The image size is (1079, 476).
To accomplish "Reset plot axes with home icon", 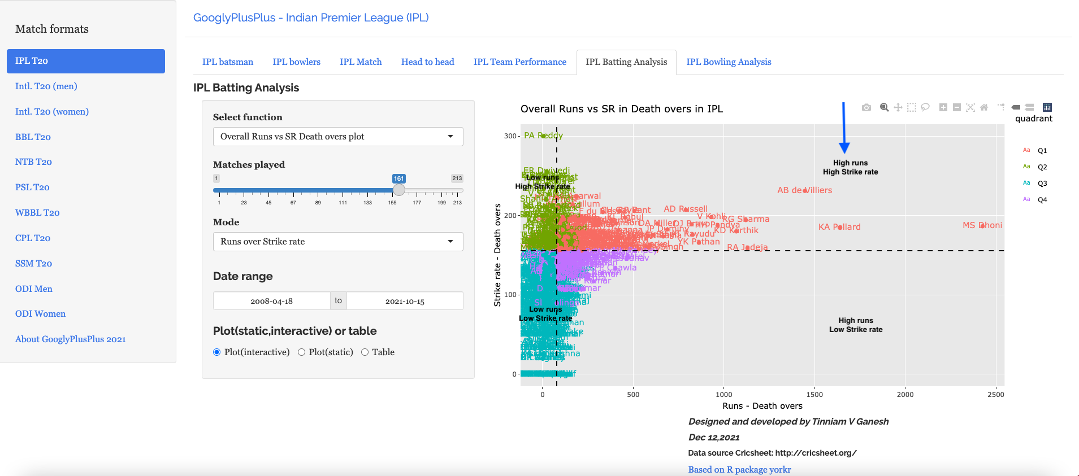I will (x=984, y=107).
